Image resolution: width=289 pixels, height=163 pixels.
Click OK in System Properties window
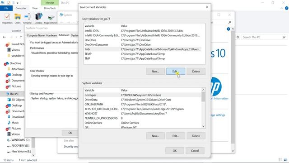[70, 133]
